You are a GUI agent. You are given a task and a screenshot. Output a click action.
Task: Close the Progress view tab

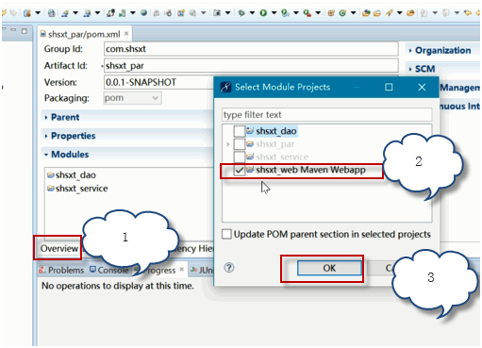click(182, 270)
